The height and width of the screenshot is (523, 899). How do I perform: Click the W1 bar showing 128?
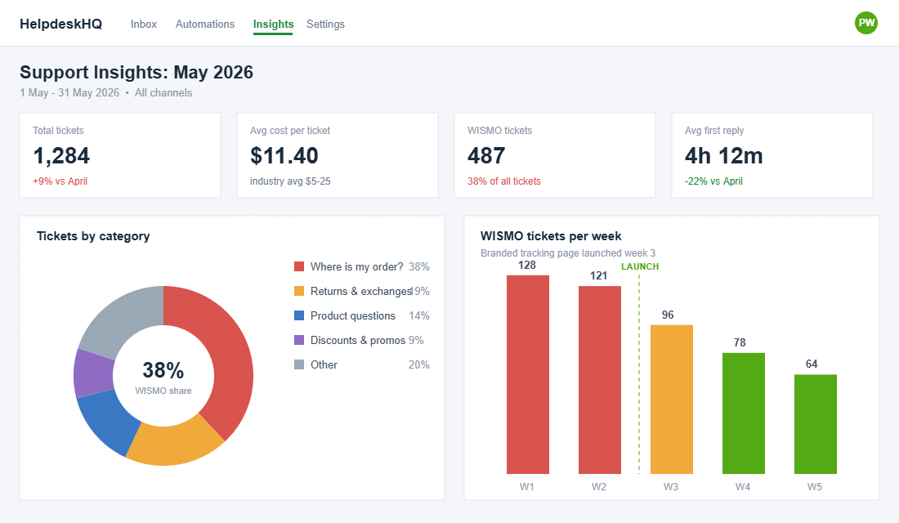527,374
